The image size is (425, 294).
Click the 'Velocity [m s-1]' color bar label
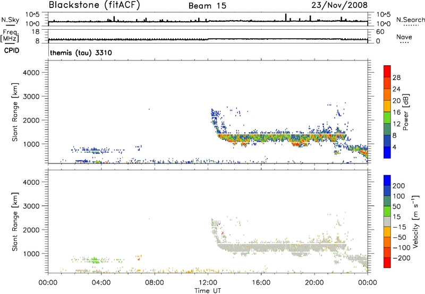coord(415,221)
